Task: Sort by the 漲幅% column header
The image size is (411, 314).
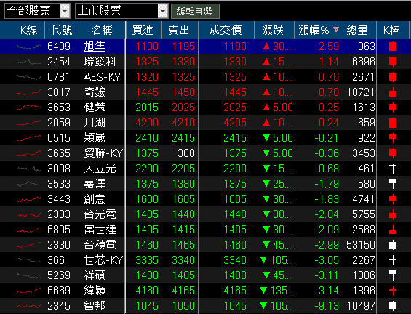Action: click(x=317, y=30)
